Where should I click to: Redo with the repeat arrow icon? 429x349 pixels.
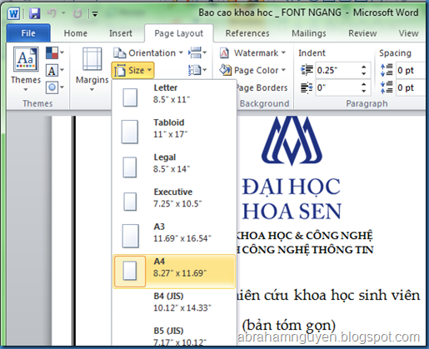pyautogui.click(x=77, y=13)
